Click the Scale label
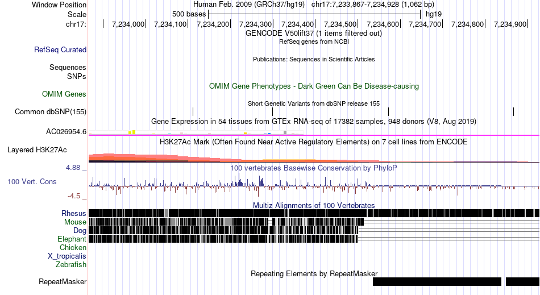The height and width of the screenshot is (295, 540). 77,14
